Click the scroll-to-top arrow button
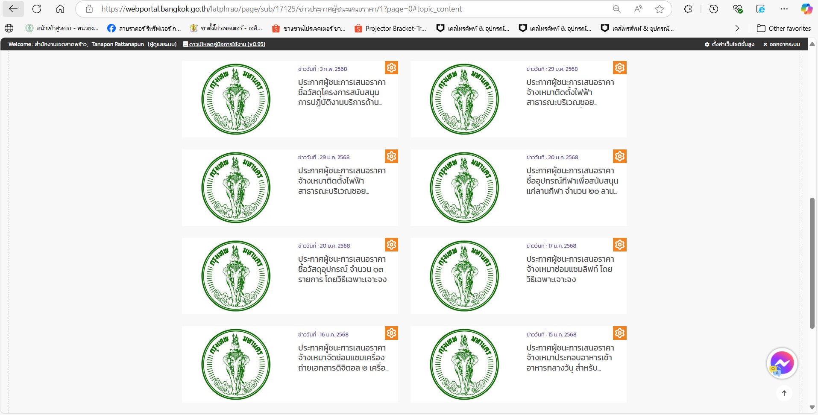Image resolution: width=818 pixels, height=415 pixels. click(784, 393)
